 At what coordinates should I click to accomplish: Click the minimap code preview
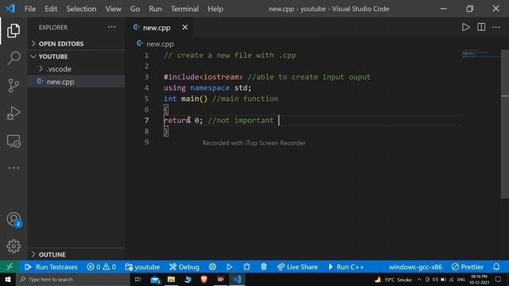(x=480, y=53)
